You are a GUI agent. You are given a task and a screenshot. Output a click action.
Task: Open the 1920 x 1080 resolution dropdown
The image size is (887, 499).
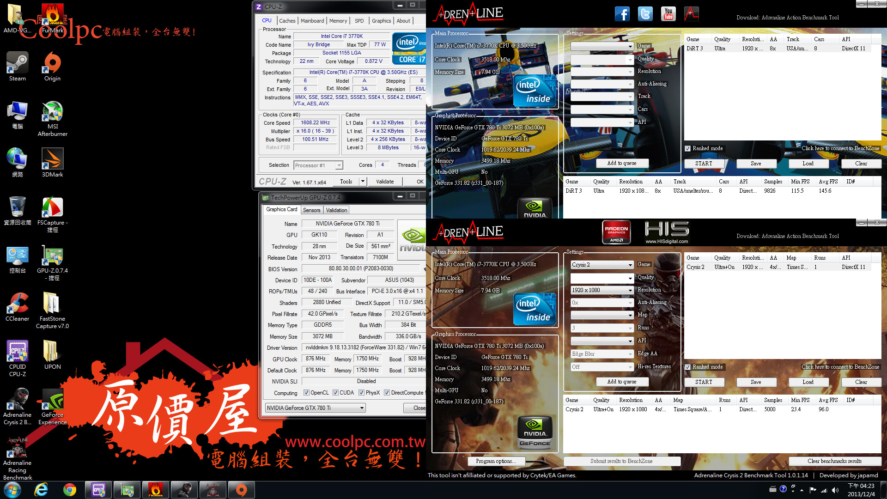(602, 290)
